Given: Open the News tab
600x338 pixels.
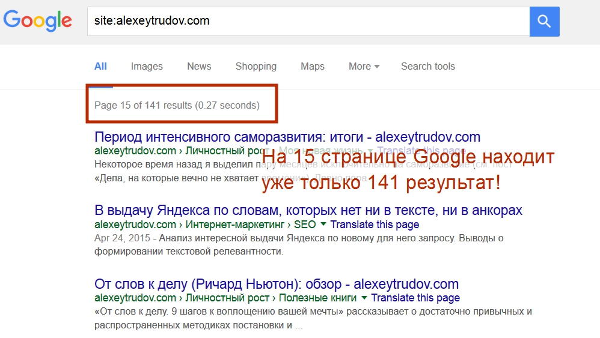Looking at the screenshot, I should click(x=199, y=67).
